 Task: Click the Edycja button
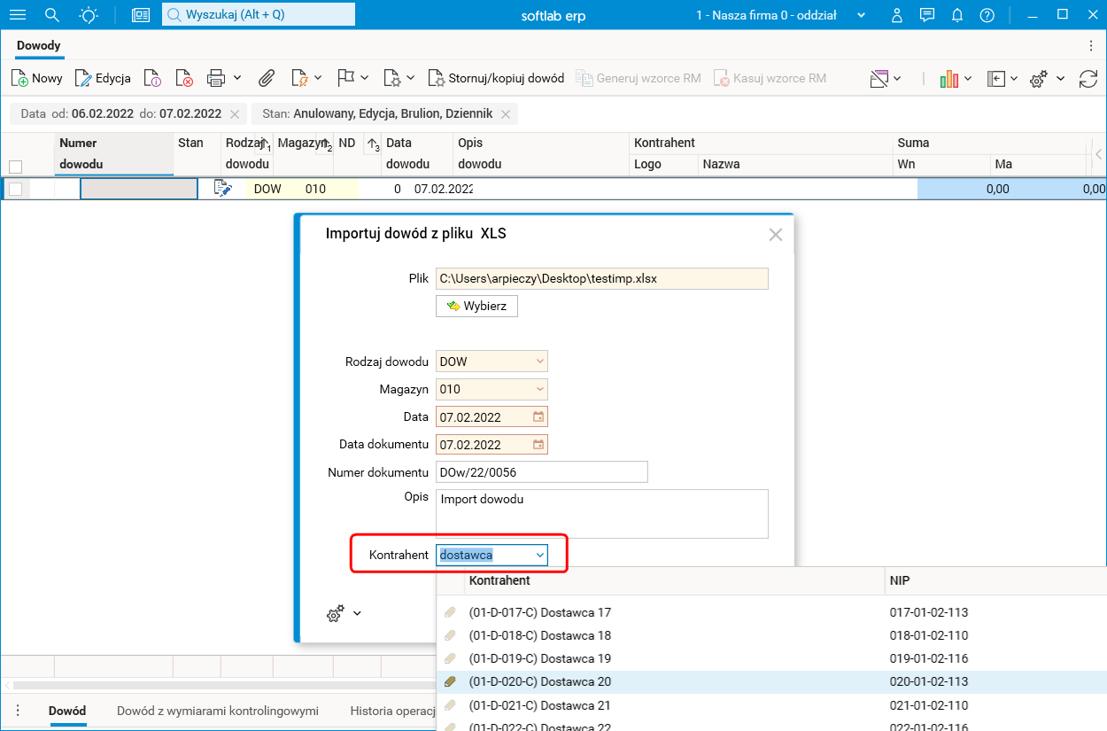coord(104,79)
